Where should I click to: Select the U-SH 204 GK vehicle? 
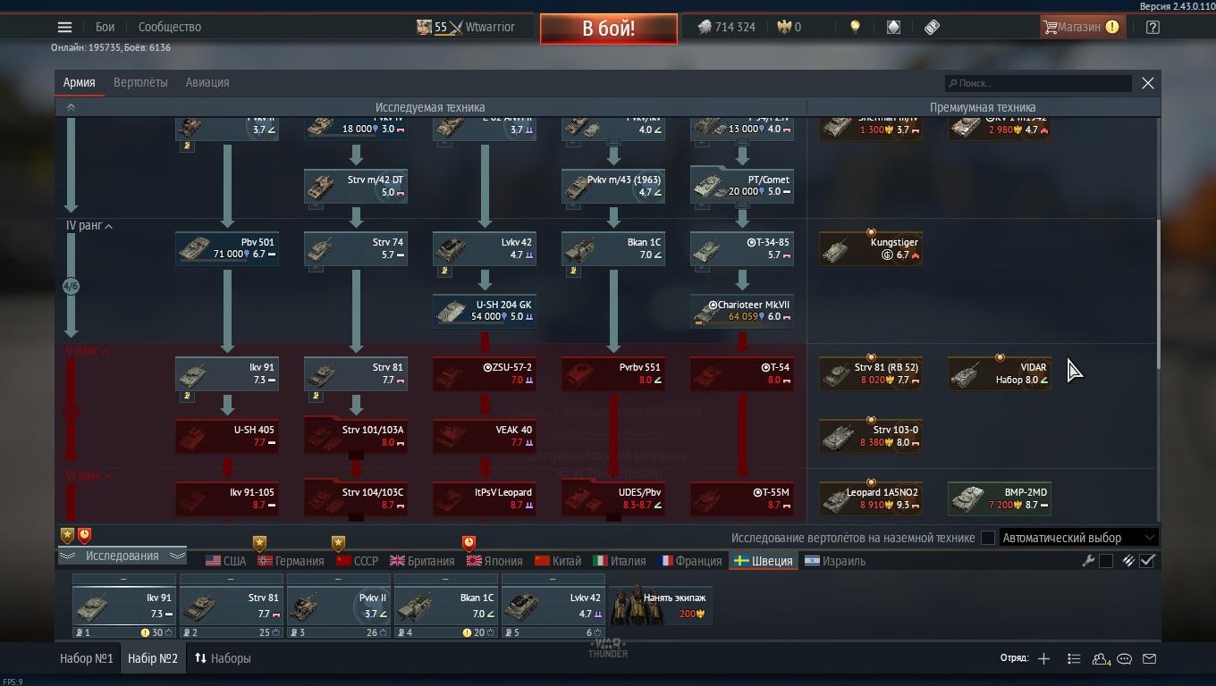(485, 311)
